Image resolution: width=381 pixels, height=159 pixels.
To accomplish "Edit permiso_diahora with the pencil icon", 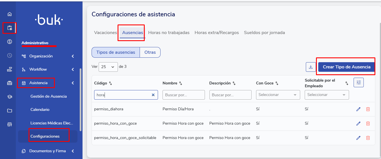I will 358,109.
